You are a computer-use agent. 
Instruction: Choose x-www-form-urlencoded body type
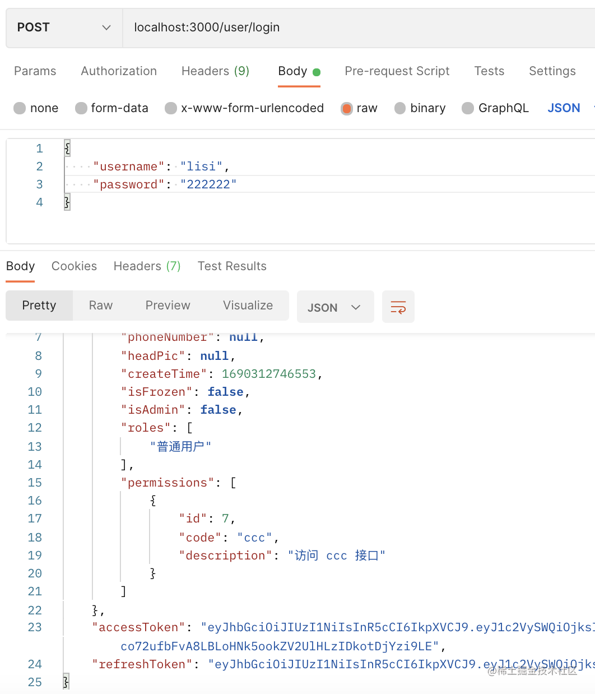[171, 108]
